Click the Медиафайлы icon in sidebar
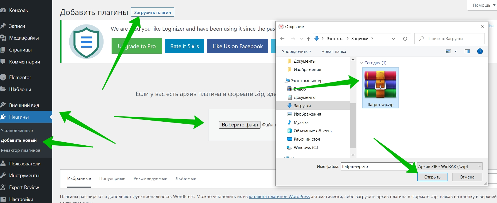 (3, 38)
